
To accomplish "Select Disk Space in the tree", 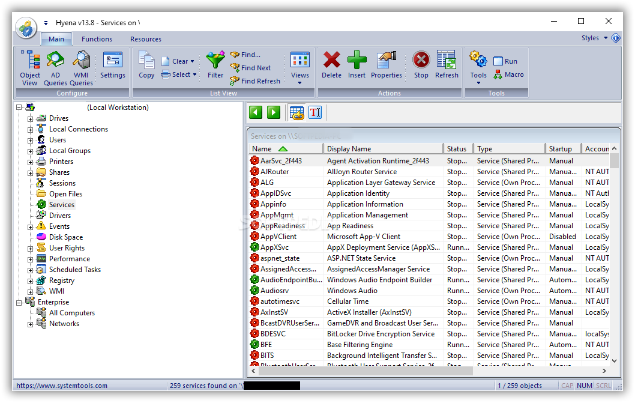I will 66,237.
